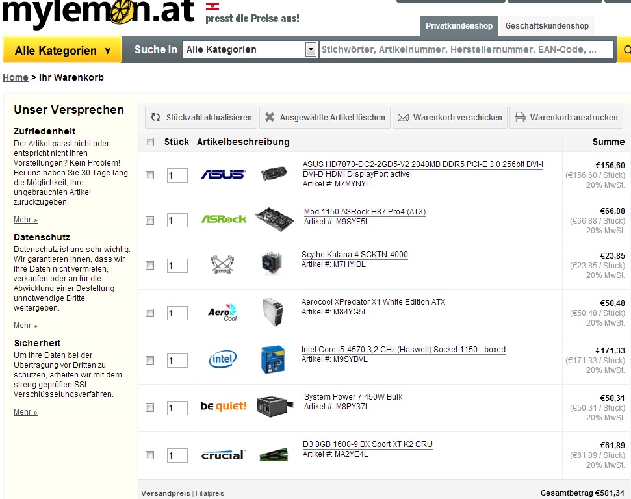Click the AeroCool brand logo

[222, 313]
